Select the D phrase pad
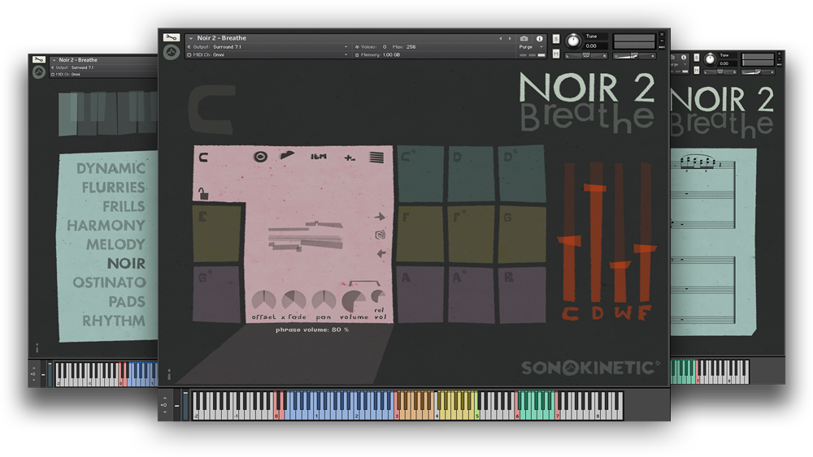The image size is (813, 457). point(471,174)
